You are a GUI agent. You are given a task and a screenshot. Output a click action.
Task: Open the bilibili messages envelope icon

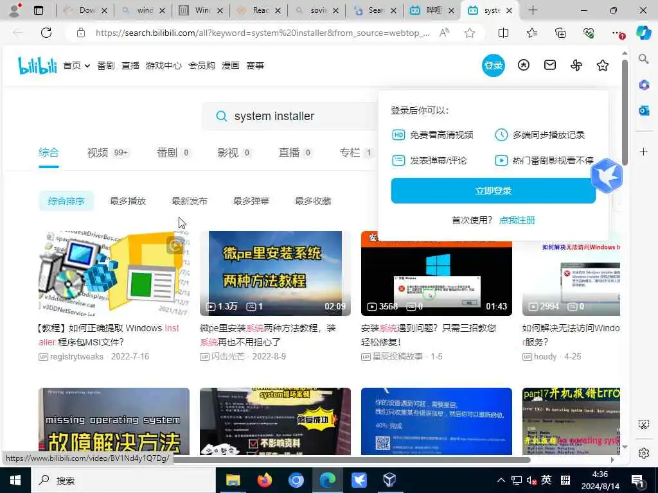coord(550,65)
